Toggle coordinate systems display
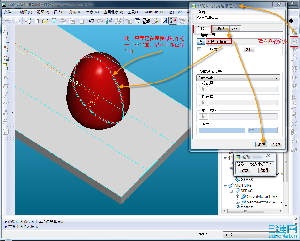 point(6,58)
